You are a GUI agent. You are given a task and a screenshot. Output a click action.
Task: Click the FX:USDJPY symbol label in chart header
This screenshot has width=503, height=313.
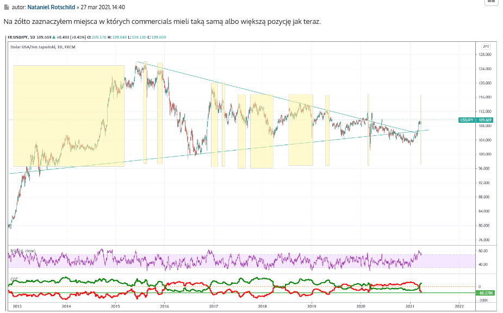click(20, 37)
